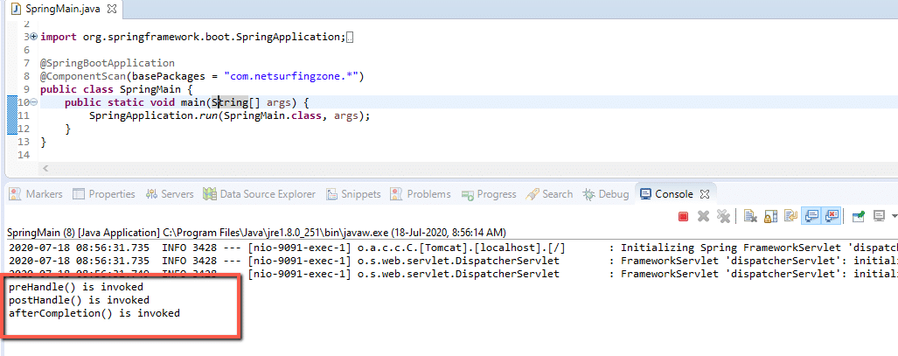The height and width of the screenshot is (356, 898).
Task: Collapse the main method on line 10
Action: 33,102
